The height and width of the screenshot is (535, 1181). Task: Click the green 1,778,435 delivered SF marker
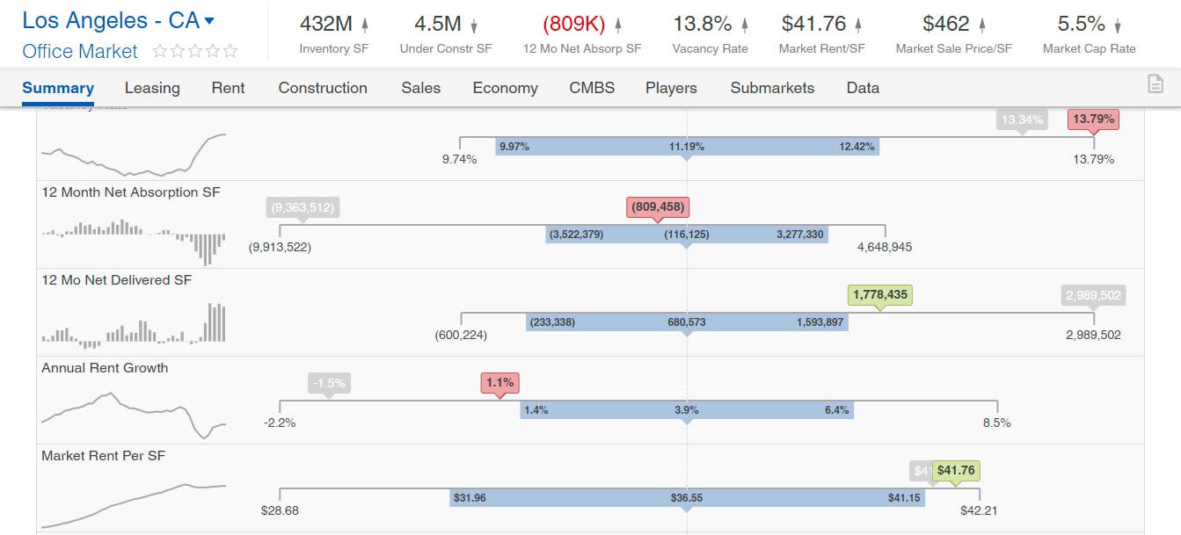click(x=879, y=295)
